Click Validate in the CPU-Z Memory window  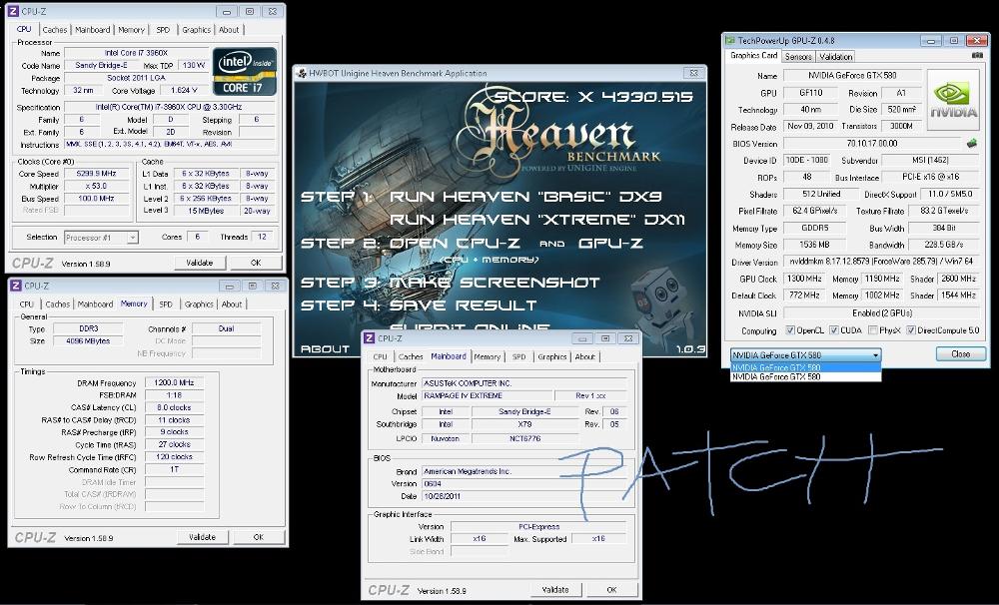(x=202, y=537)
